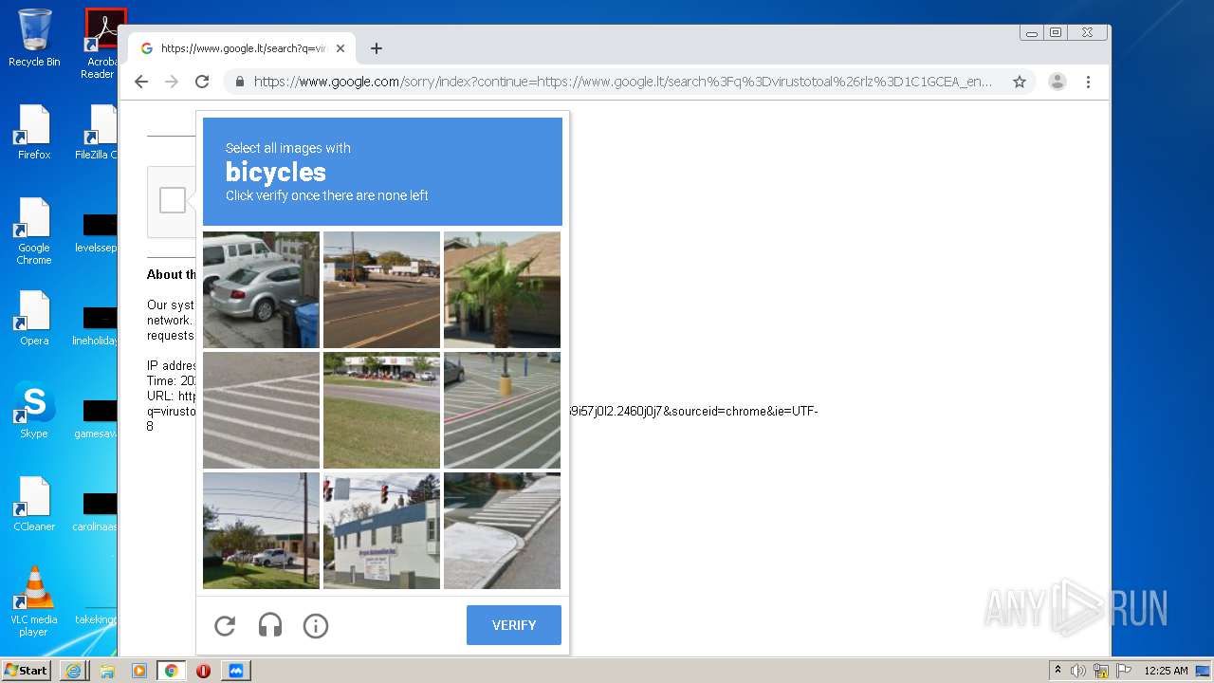Switch to Chrome taskbar button

171,671
